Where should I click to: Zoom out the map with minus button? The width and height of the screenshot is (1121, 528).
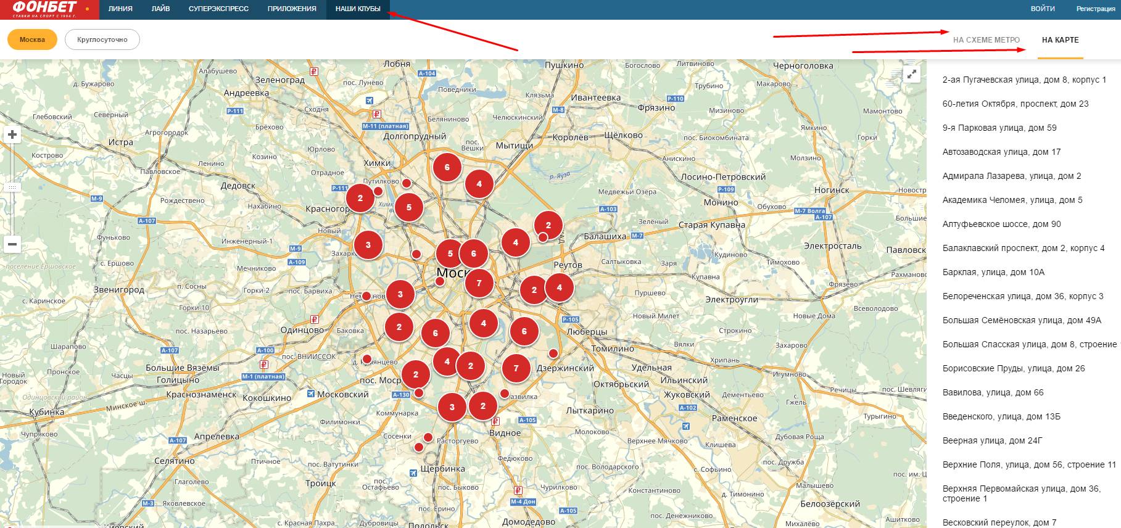coord(12,244)
